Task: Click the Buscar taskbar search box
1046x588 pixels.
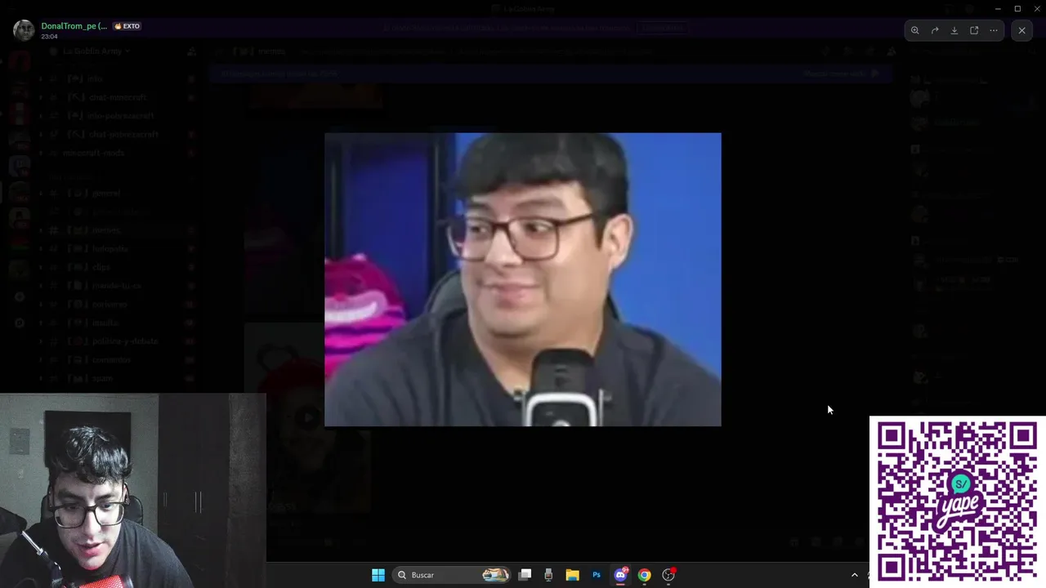Action: pyautogui.click(x=451, y=575)
